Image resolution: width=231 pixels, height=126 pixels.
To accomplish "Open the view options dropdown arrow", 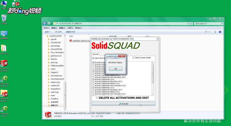I will [x=209, y=32].
